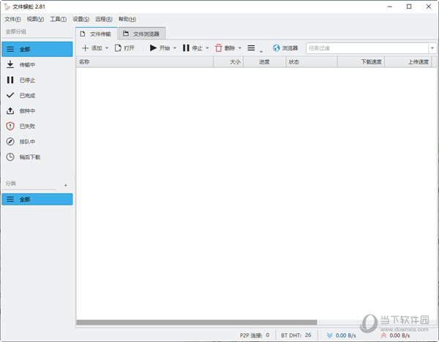The height and width of the screenshot is (342, 439).
Task: Click the 全部 list icon under 全部分组
Action: (x=10, y=49)
